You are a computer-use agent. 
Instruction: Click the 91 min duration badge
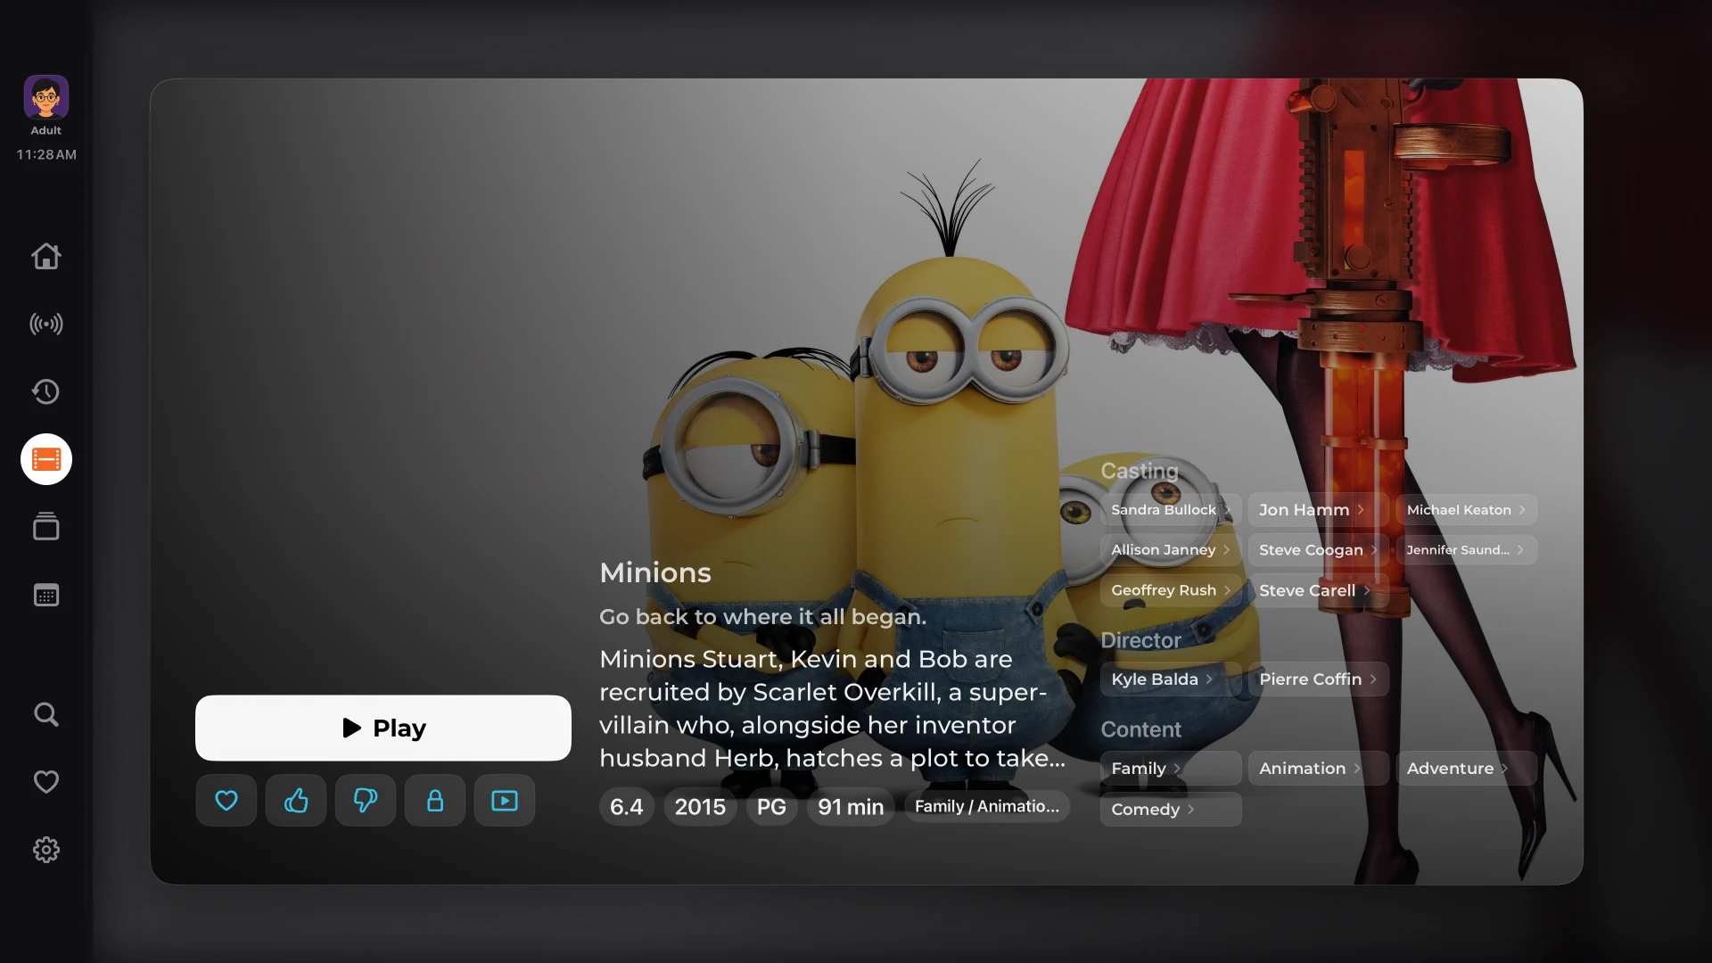851,807
